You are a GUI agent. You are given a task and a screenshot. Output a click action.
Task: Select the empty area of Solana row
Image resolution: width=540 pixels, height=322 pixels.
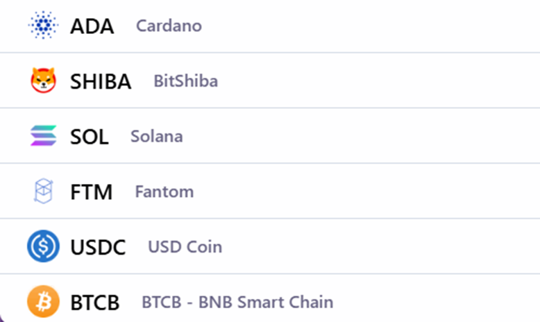click(362, 136)
